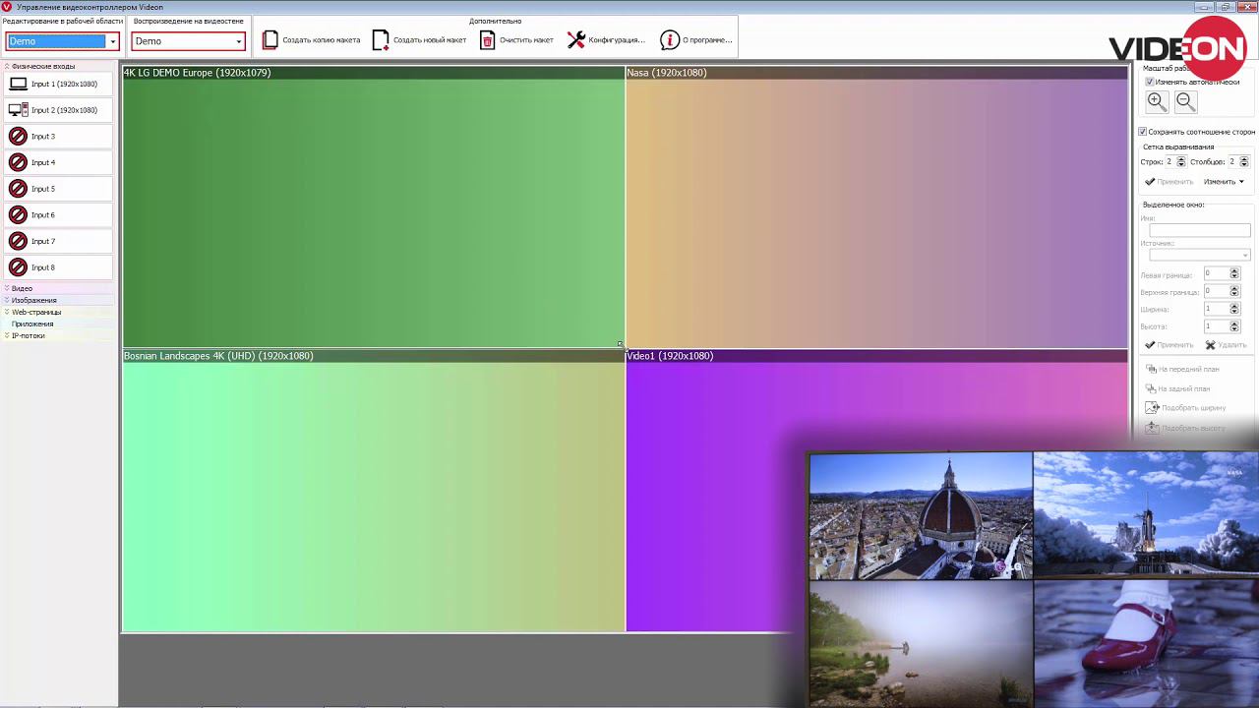1259x708 pixels.
Task: Zoom in with the magnifier plus icon
Action: pos(1157,101)
